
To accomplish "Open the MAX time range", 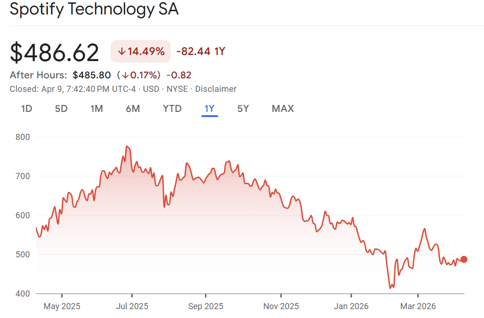I will point(283,109).
